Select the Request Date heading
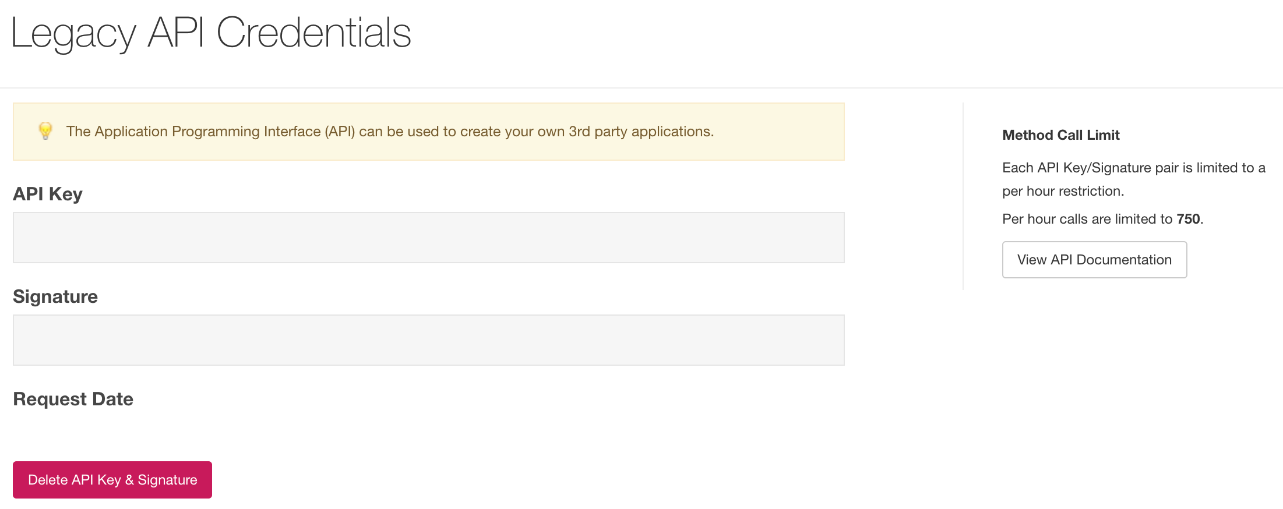 (x=72, y=399)
